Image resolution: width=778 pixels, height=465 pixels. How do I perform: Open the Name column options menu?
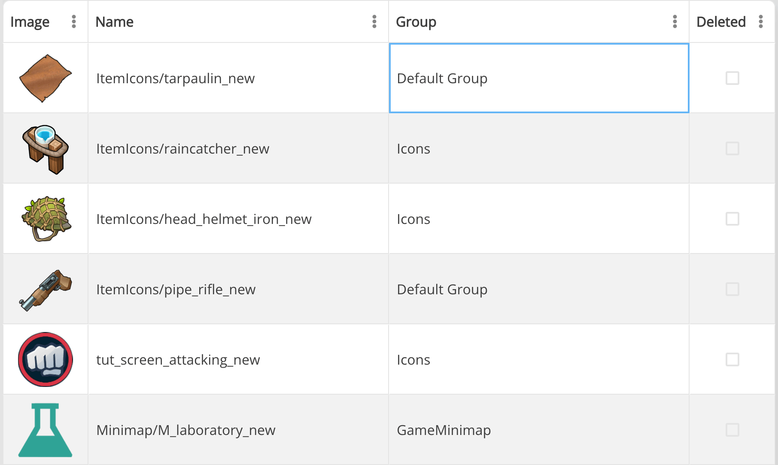[x=374, y=22]
